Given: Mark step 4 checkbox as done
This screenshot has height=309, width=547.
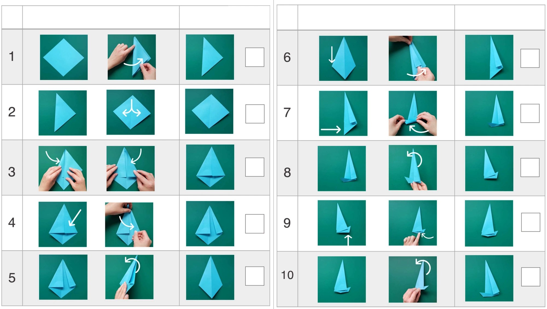Looking at the screenshot, I should (255, 224).
